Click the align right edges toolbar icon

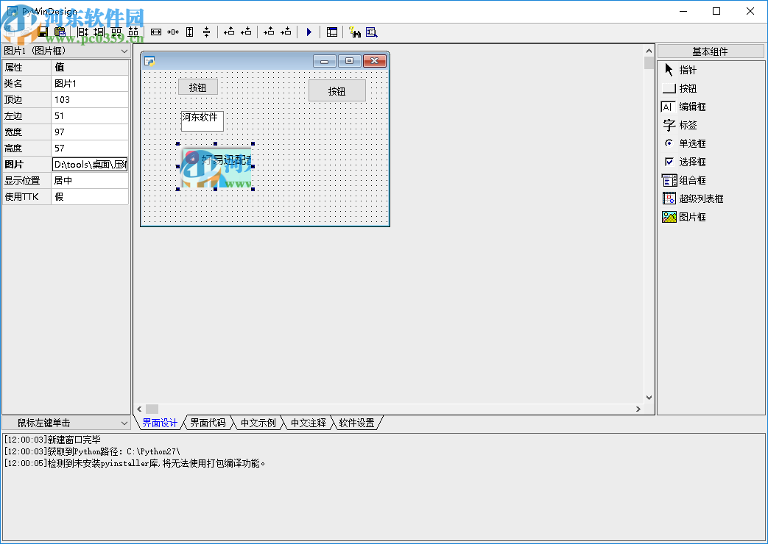coord(99,32)
